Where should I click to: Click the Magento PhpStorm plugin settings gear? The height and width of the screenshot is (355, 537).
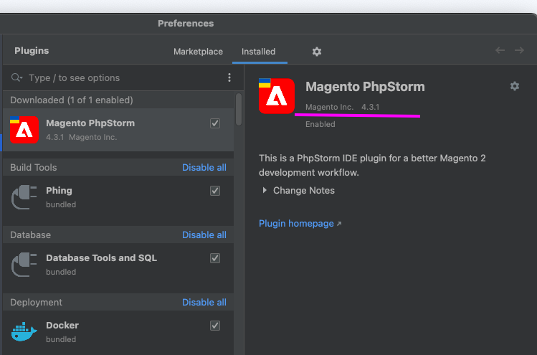[x=514, y=86]
